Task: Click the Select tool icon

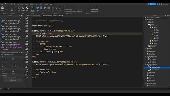Action: 27,8
